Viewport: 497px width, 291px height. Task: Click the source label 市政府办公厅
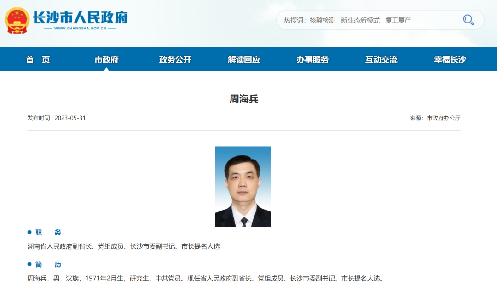point(443,118)
